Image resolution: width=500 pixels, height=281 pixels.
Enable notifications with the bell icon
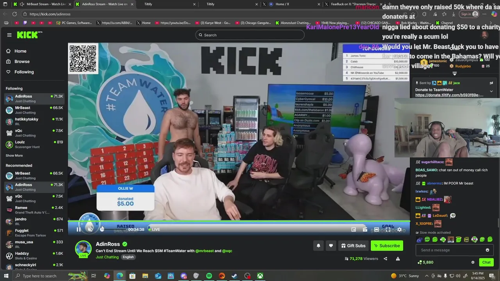pos(318,245)
